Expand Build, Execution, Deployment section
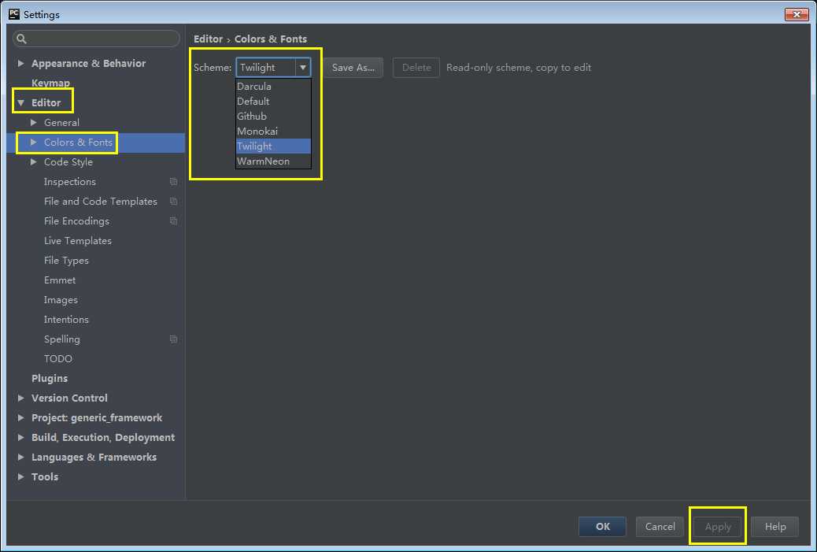The height and width of the screenshot is (552, 817). (20, 438)
